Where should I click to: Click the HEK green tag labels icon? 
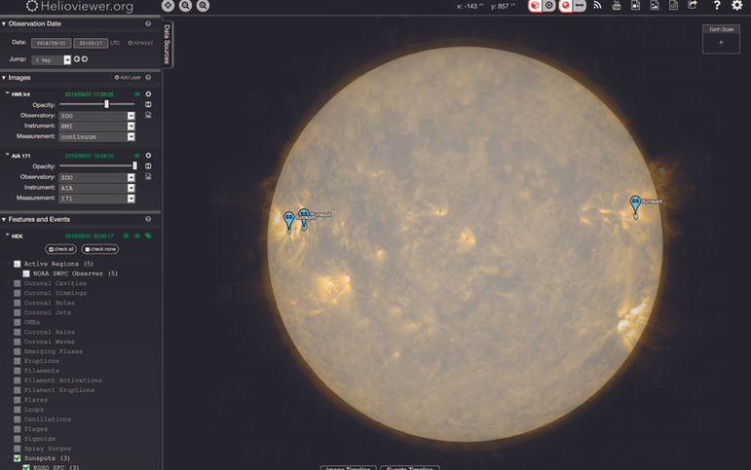[x=148, y=235]
